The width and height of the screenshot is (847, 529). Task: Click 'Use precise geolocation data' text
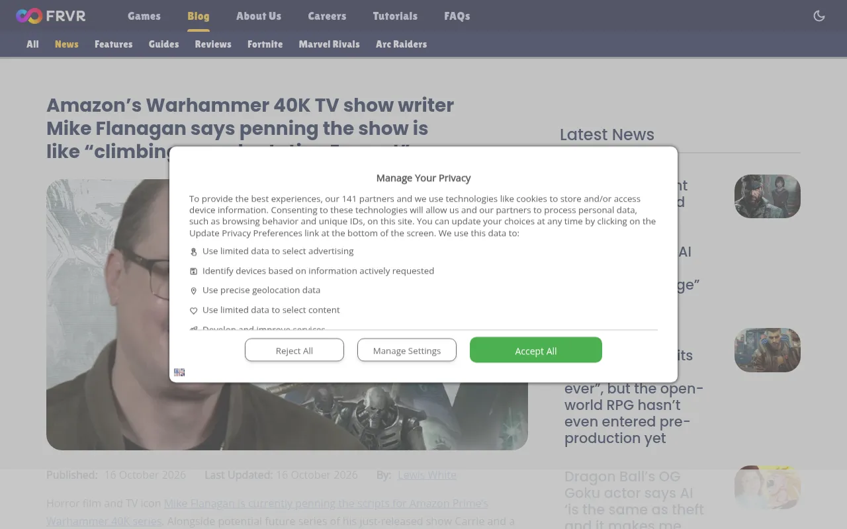pyautogui.click(x=261, y=290)
